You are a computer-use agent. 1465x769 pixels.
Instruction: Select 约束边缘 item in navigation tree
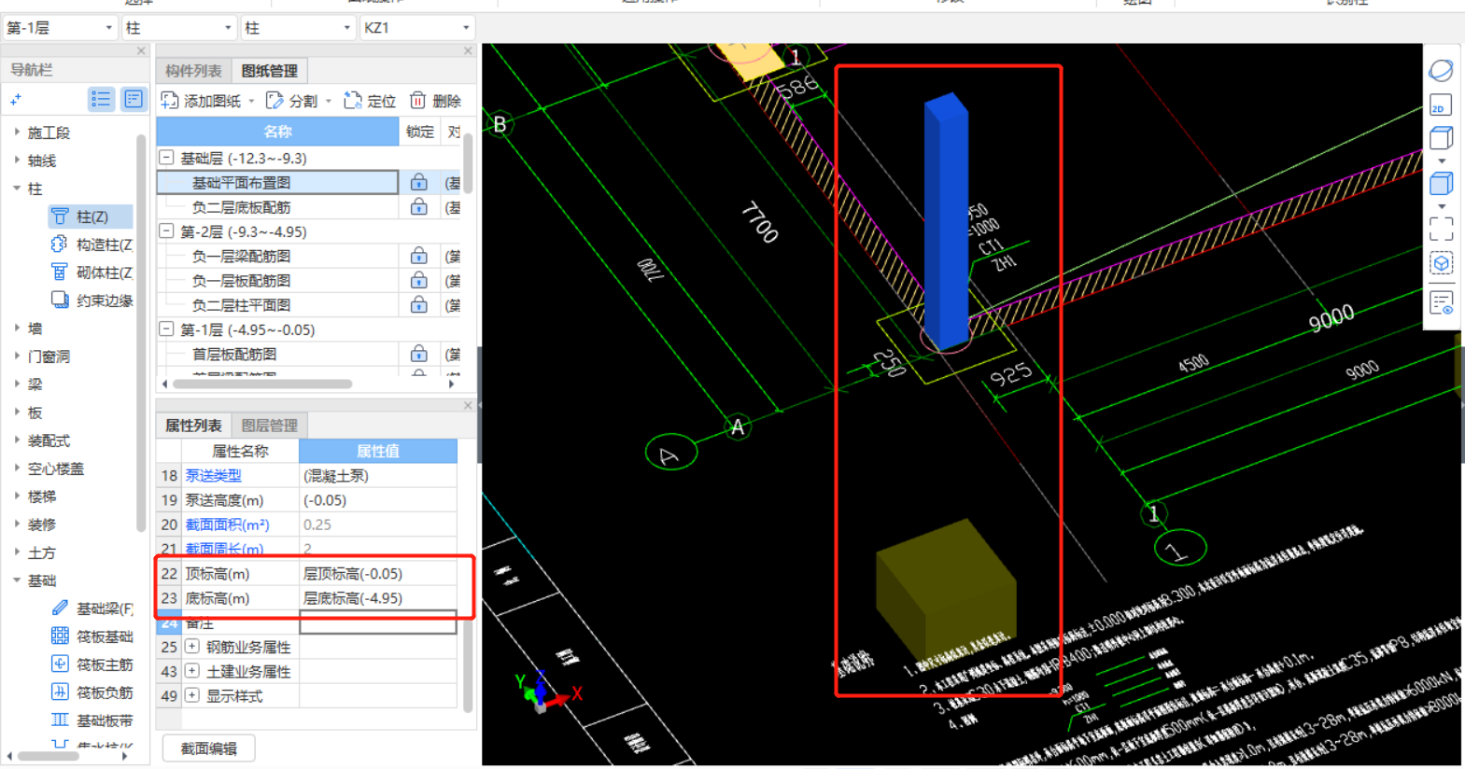tap(91, 301)
